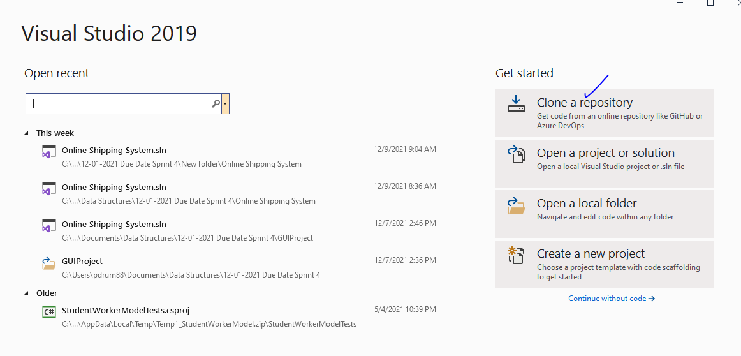Viewport: 741px width, 356px height.
Task: Click solution icon of 2:46 PM Online Shipping System
Action: coord(49,225)
